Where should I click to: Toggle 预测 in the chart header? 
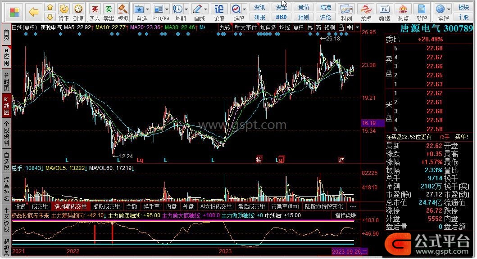click(329, 27)
